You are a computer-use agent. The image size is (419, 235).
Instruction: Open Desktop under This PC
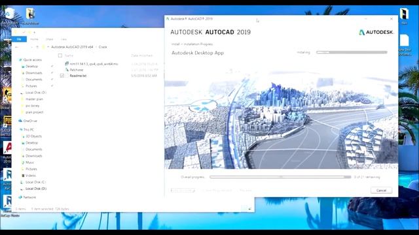tap(31, 143)
